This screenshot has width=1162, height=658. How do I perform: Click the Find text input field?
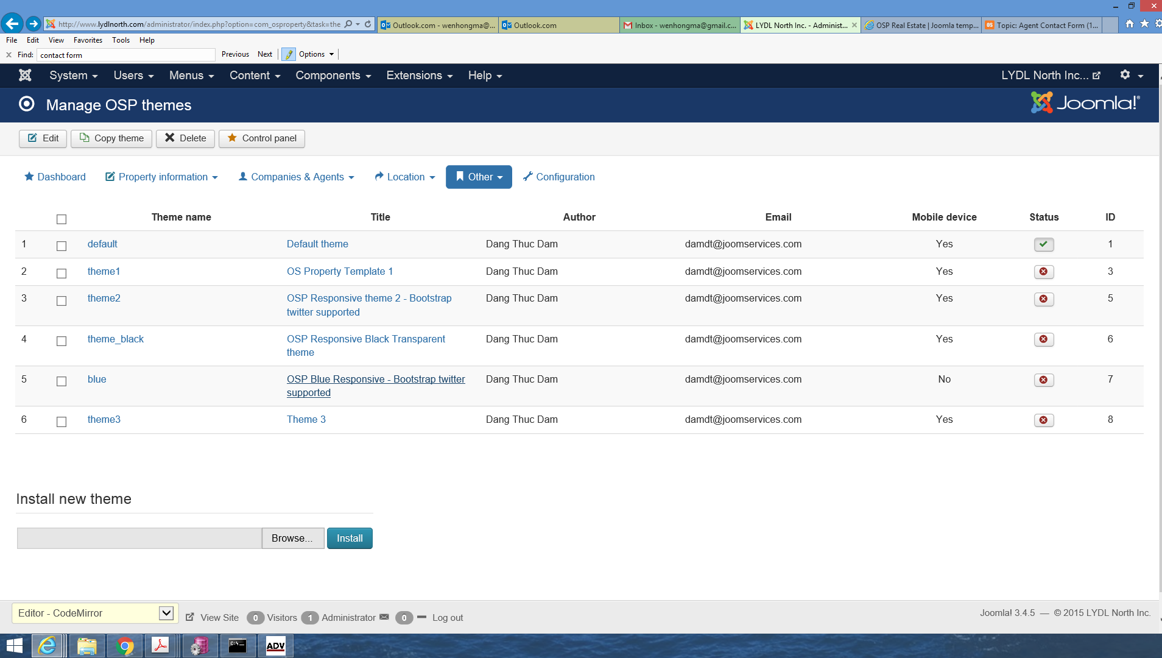pyautogui.click(x=125, y=55)
